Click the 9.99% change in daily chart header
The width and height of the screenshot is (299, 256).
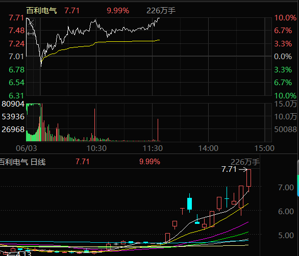tap(149, 162)
